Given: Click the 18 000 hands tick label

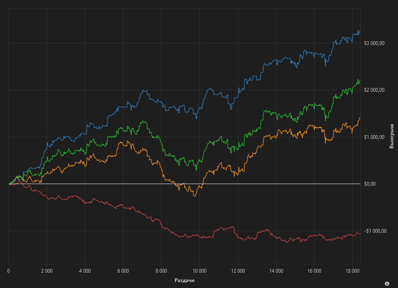Looking at the screenshot, I should [x=353, y=271].
